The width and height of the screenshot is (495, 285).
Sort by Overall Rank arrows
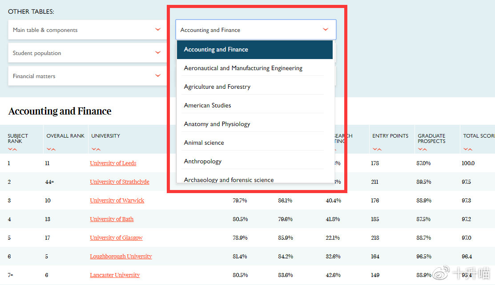point(51,149)
